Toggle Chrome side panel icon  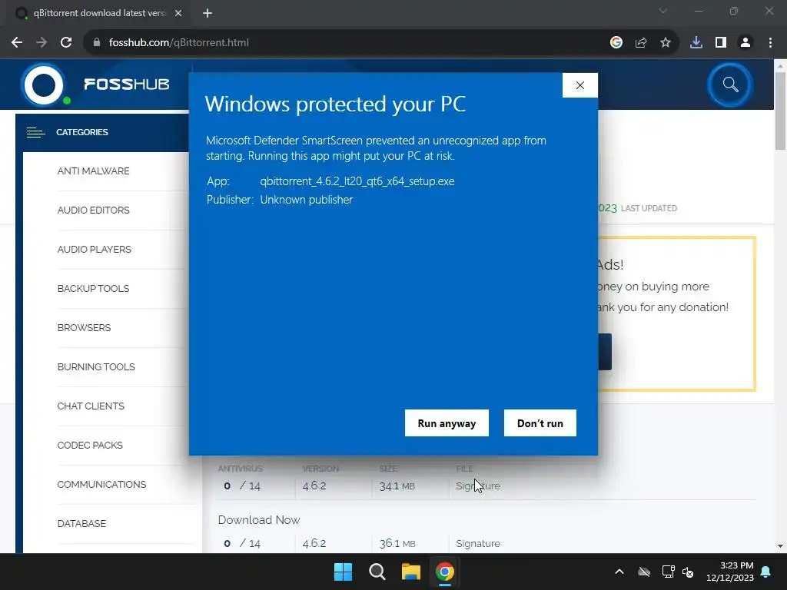pos(721,43)
